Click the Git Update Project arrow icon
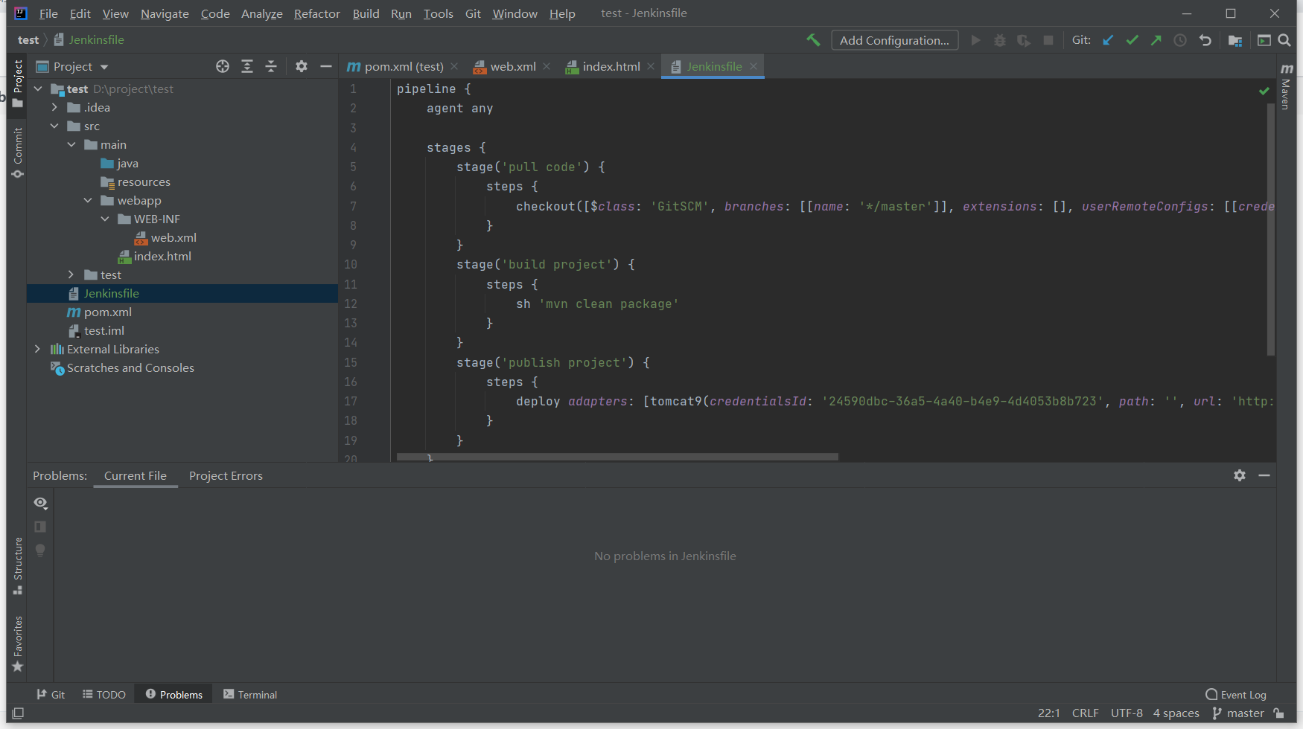Viewport: 1303px width, 729px height. (1108, 40)
